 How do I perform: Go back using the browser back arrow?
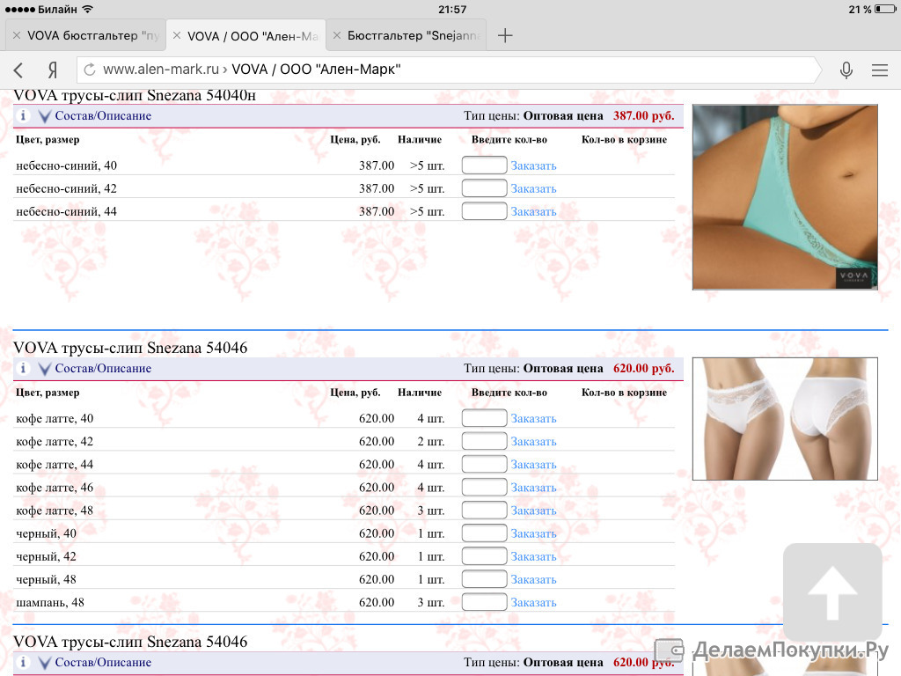pos(18,70)
